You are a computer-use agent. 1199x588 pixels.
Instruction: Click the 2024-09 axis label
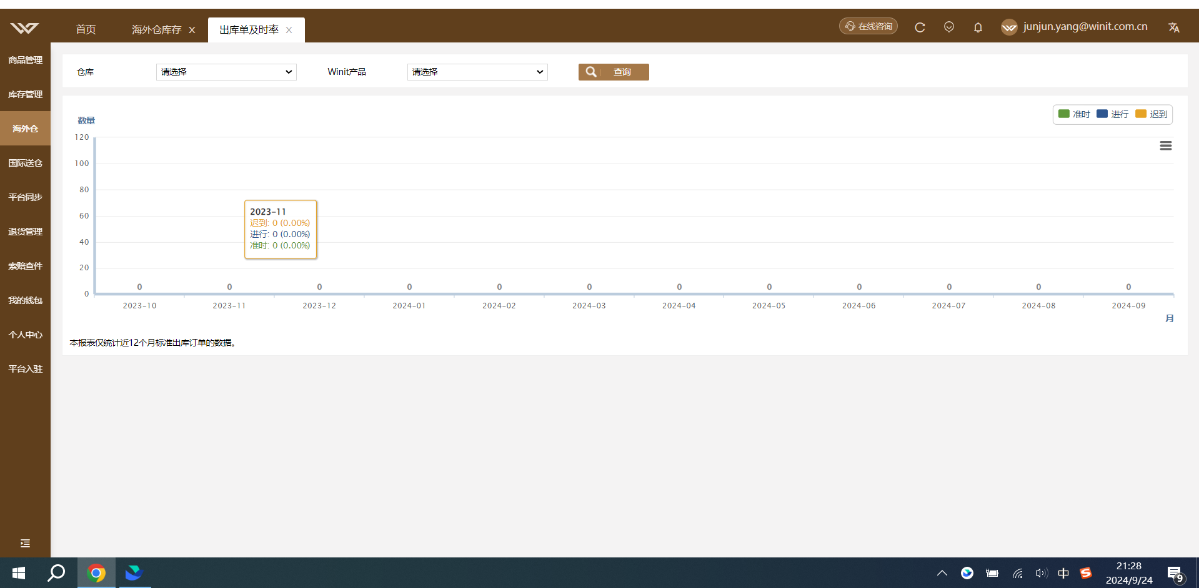(x=1129, y=306)
